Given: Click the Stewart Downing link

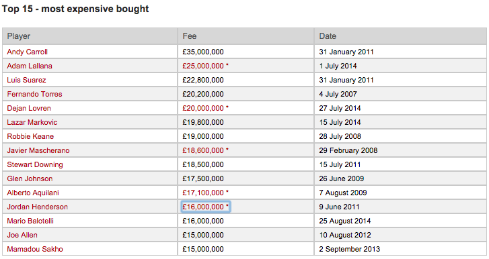Looking at the screenshot, I should coord(35,164).
